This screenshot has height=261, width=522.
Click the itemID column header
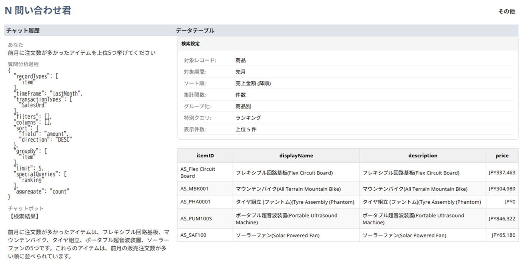[205, 156]
